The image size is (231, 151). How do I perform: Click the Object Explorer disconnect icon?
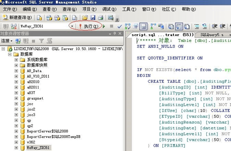[x=26, y=41]
